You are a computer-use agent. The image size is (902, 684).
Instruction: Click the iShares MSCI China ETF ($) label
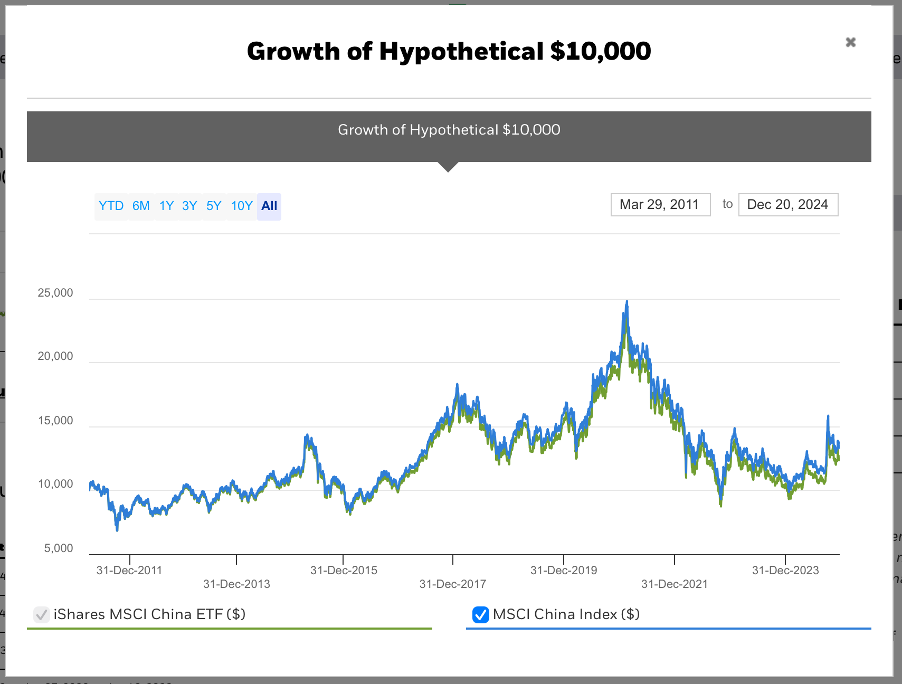149,614
